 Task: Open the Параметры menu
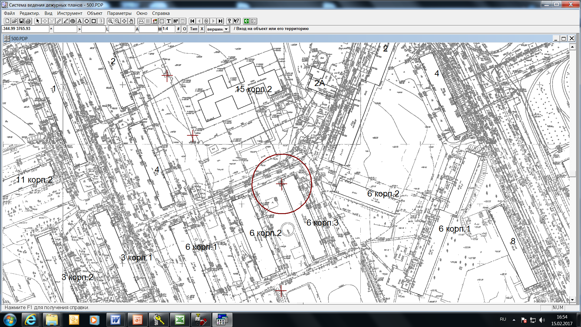click(x=119, y=13)
